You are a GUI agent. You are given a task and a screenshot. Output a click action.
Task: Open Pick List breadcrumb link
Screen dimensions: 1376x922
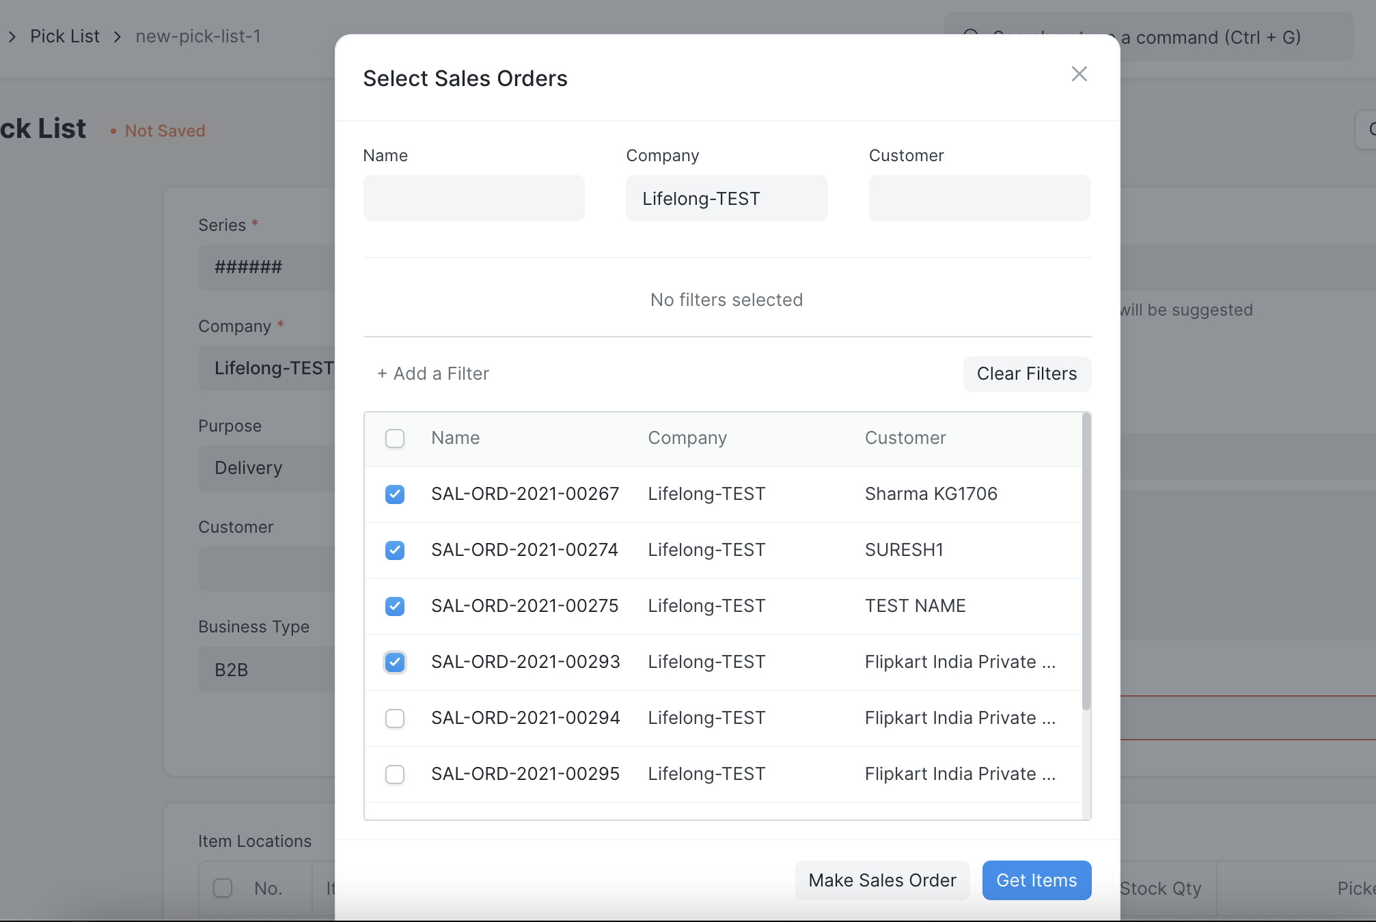[65, 36]
